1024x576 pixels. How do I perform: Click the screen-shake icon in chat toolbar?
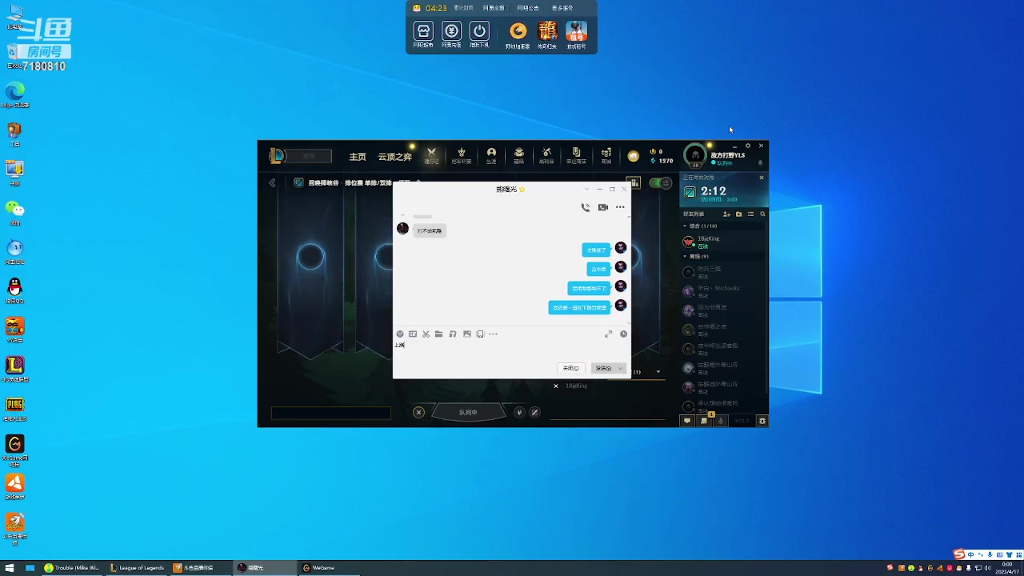click(x=480, y=334)
